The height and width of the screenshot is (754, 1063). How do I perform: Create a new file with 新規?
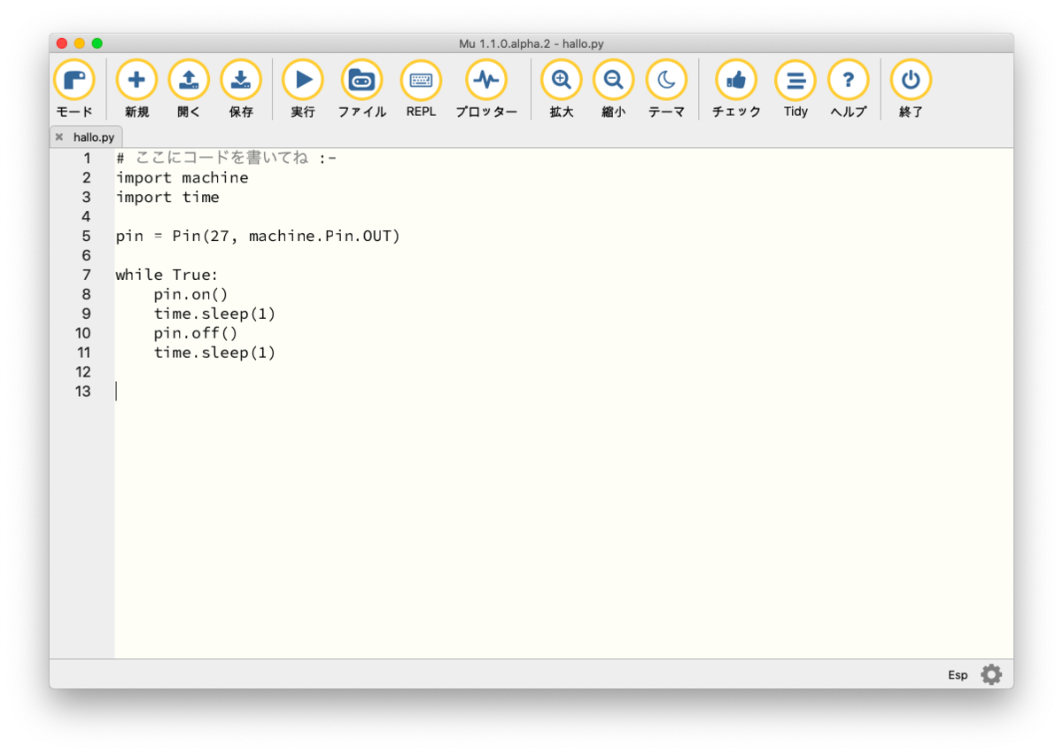click(x=136, y=89)
